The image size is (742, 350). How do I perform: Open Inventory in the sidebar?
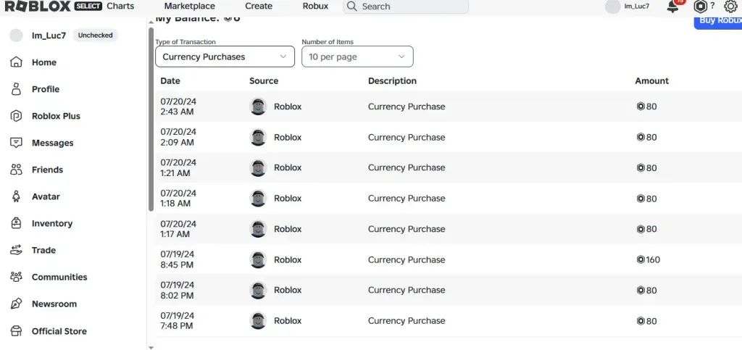click(52, 223)
